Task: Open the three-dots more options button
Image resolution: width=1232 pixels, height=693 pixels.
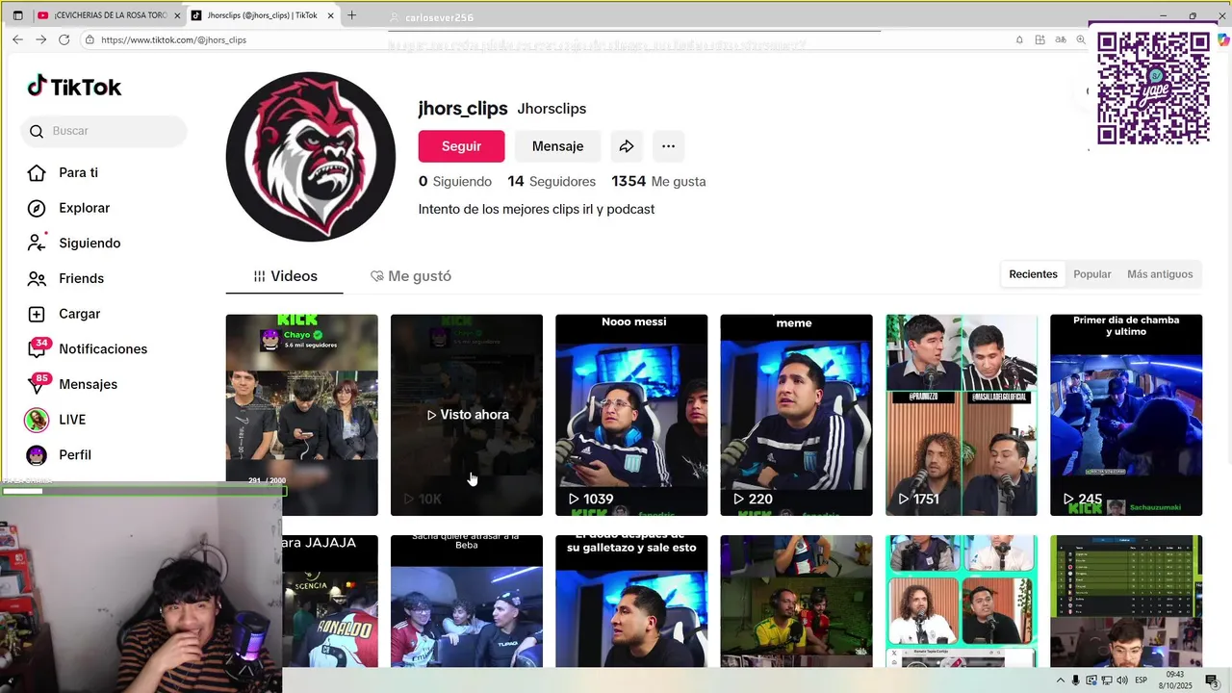Action: pos(668,146)
